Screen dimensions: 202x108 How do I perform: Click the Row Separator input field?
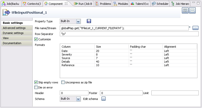pos(129,34)
